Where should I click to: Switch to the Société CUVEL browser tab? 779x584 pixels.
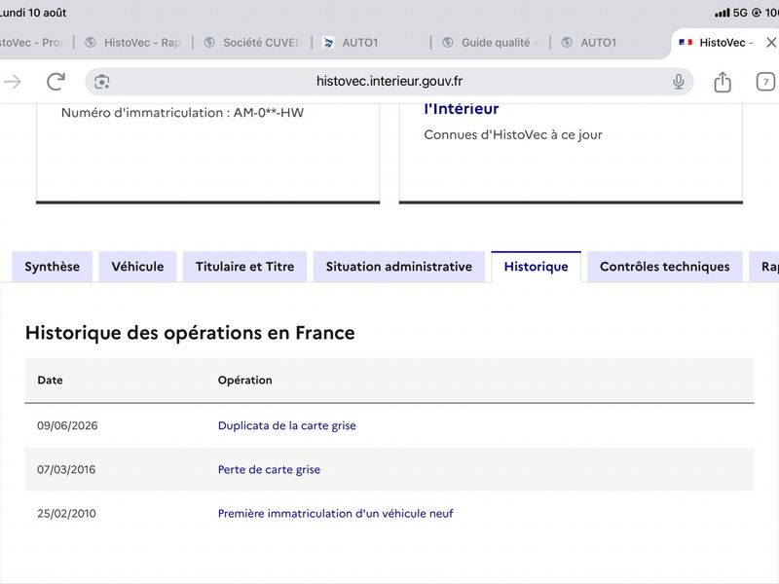252,43
